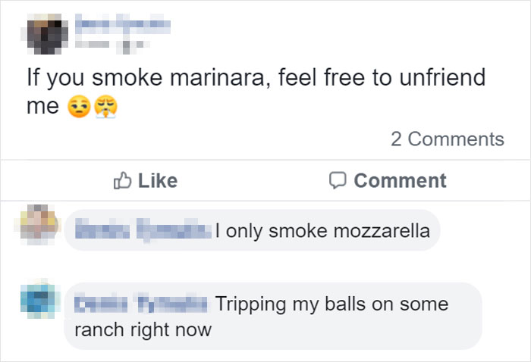This screenshot has height=362, width=531.
Task: Select the "I only smoke mozzarella" comment text
Action: pyautogui.click(x=322, y=230)
